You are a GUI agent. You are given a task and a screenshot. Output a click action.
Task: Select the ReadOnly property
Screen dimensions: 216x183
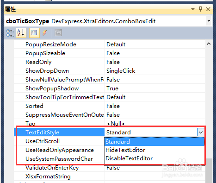pyautogui.click(x=59, y=62)
